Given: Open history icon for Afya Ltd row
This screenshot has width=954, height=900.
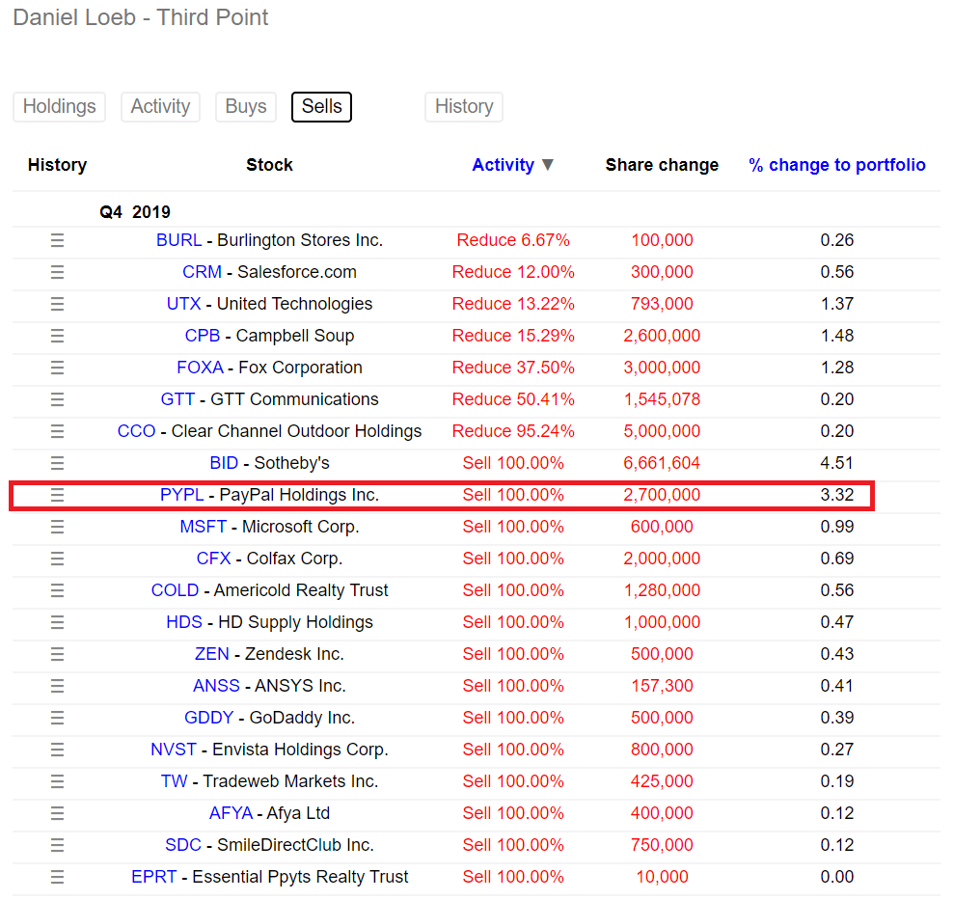Looking at the screenshot, I should tap(57, 813).
